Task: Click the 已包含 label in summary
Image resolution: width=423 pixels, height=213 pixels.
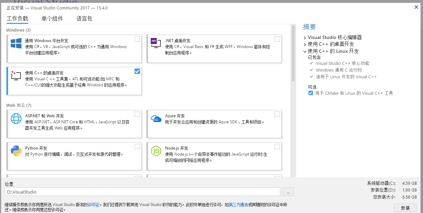Action: pos(314,57)
